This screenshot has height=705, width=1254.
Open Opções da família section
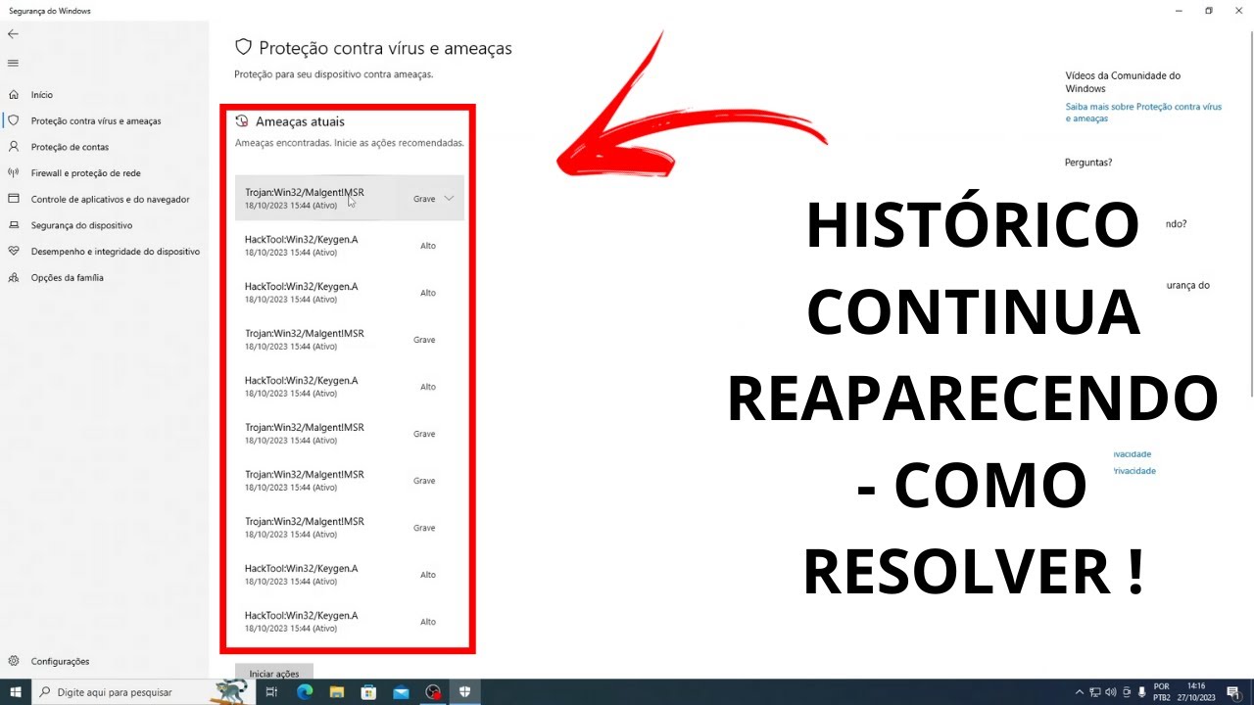coord(67,277)
